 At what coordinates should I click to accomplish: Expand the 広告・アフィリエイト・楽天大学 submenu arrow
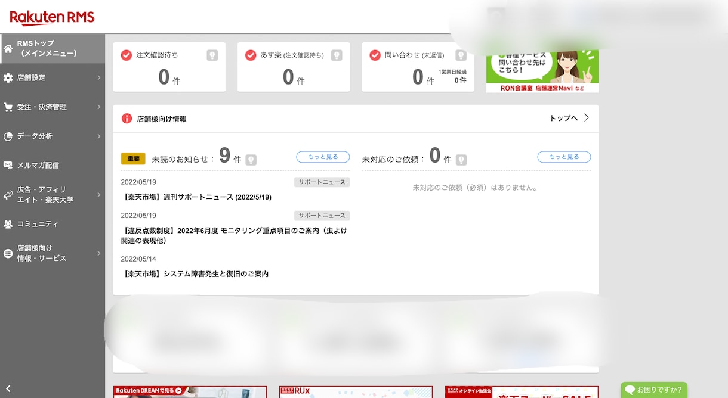coord(98,195)
